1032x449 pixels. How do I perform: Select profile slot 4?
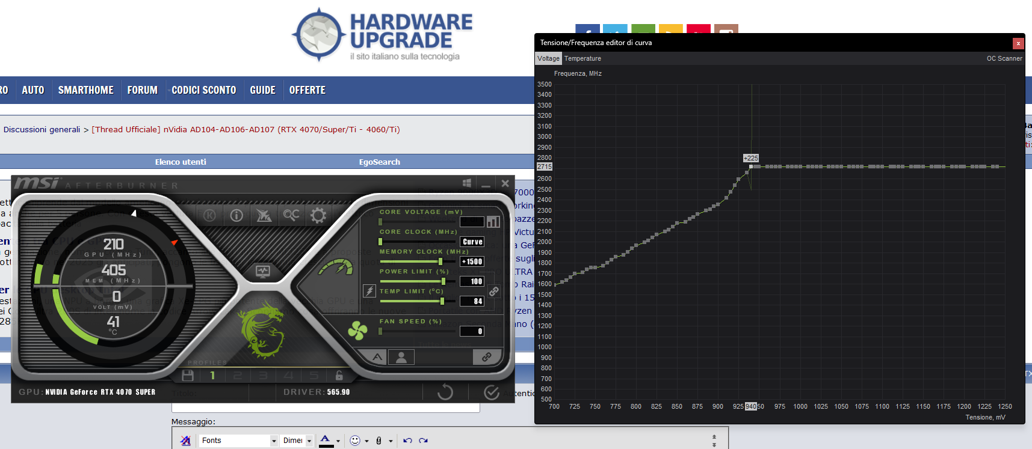pyautogui.click(x=288, y=376)
